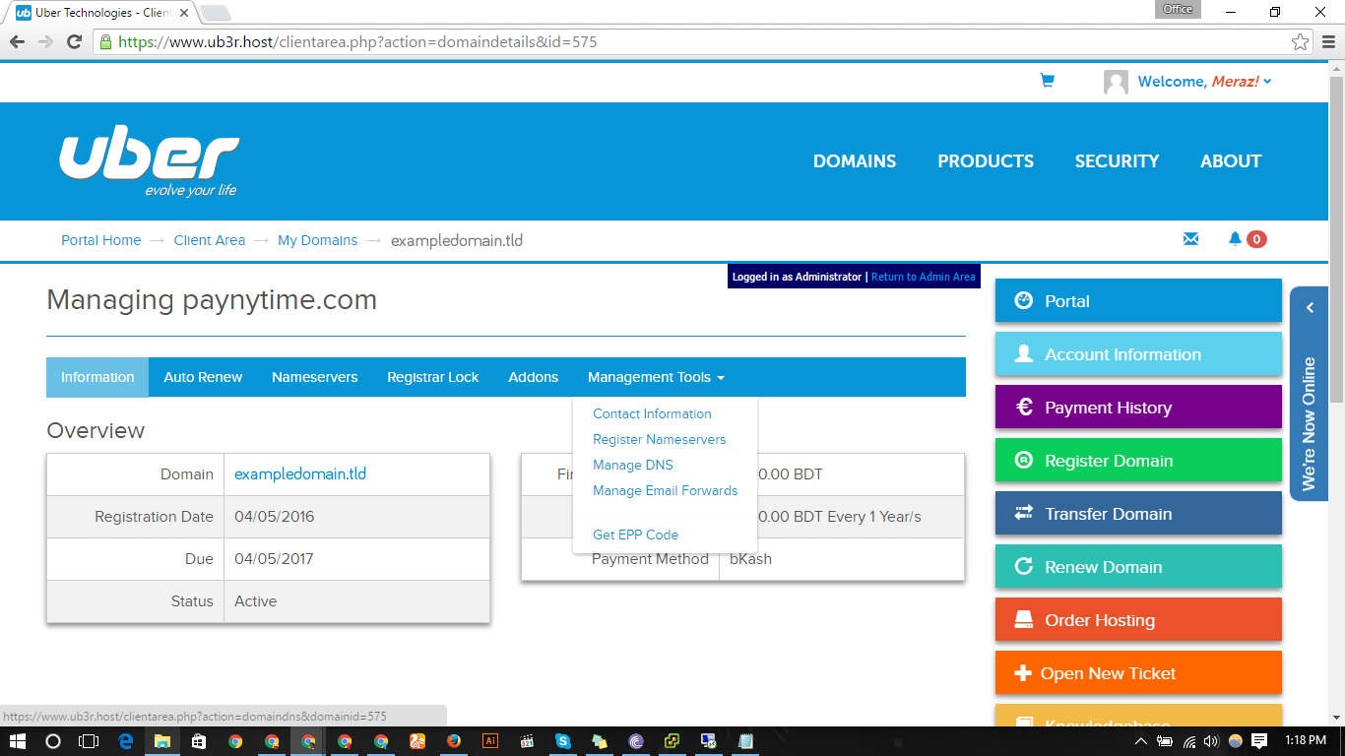
Task: Click Renew Domain sidebar button
Action: (1138, 567)
